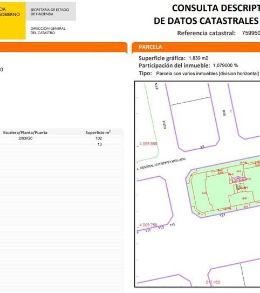Click the 'POTO' street label on the map
Screen dimensions: 260x293
[x=165, y=125]
